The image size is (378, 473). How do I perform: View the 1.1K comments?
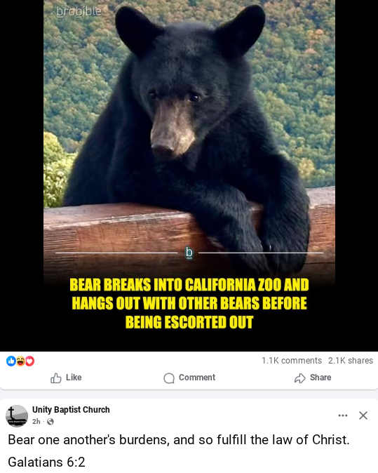pos(292,361)
